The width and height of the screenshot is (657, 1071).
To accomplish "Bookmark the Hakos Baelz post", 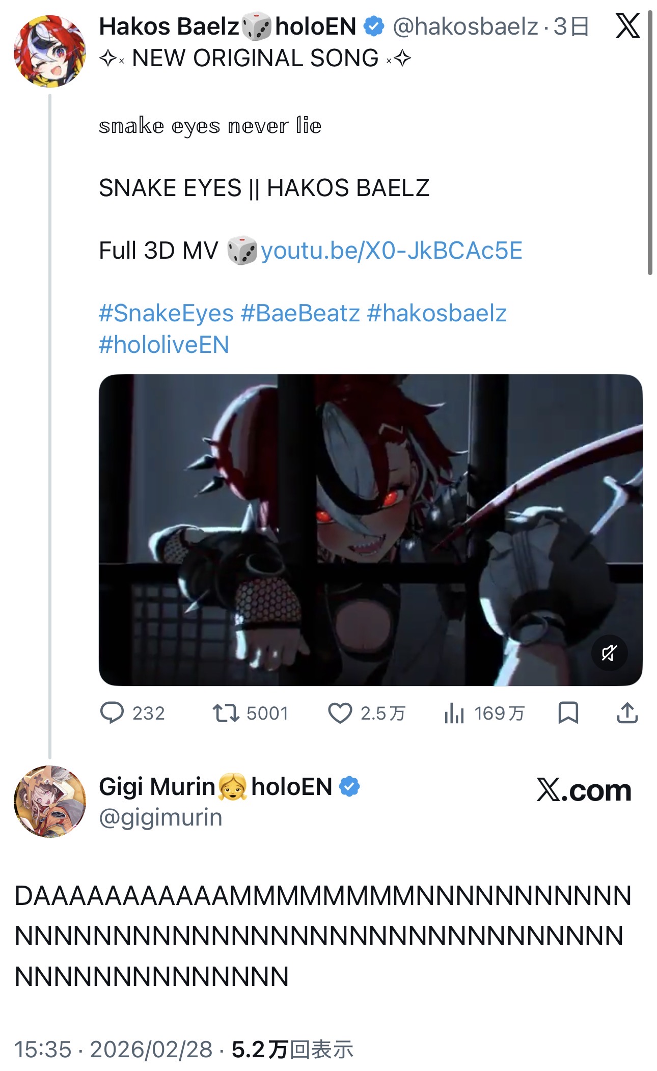I will (568, 712).
